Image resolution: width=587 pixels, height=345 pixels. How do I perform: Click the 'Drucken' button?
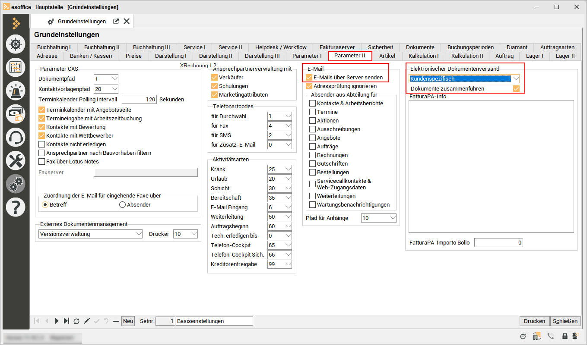pyautogui.click(x=534, y=321)
